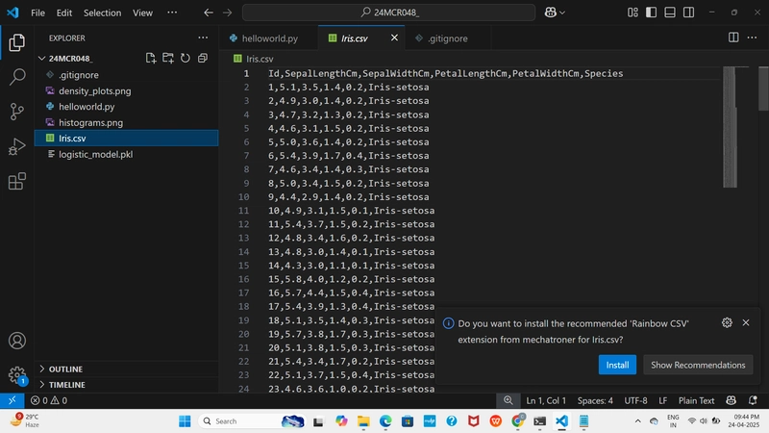Customize layout from title bar

coord(633,13)
